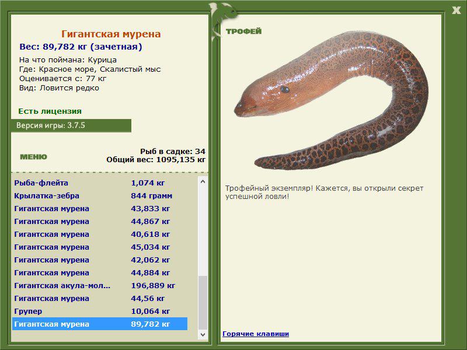Select highlighted Гигантская мурена 89,782 кг row
Screen dimensions: 467x350
click(x=100, y=324)
